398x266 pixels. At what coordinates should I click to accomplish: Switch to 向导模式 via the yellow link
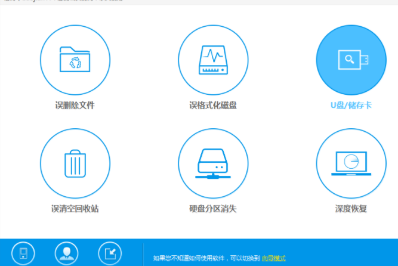[x=274, y=258]
